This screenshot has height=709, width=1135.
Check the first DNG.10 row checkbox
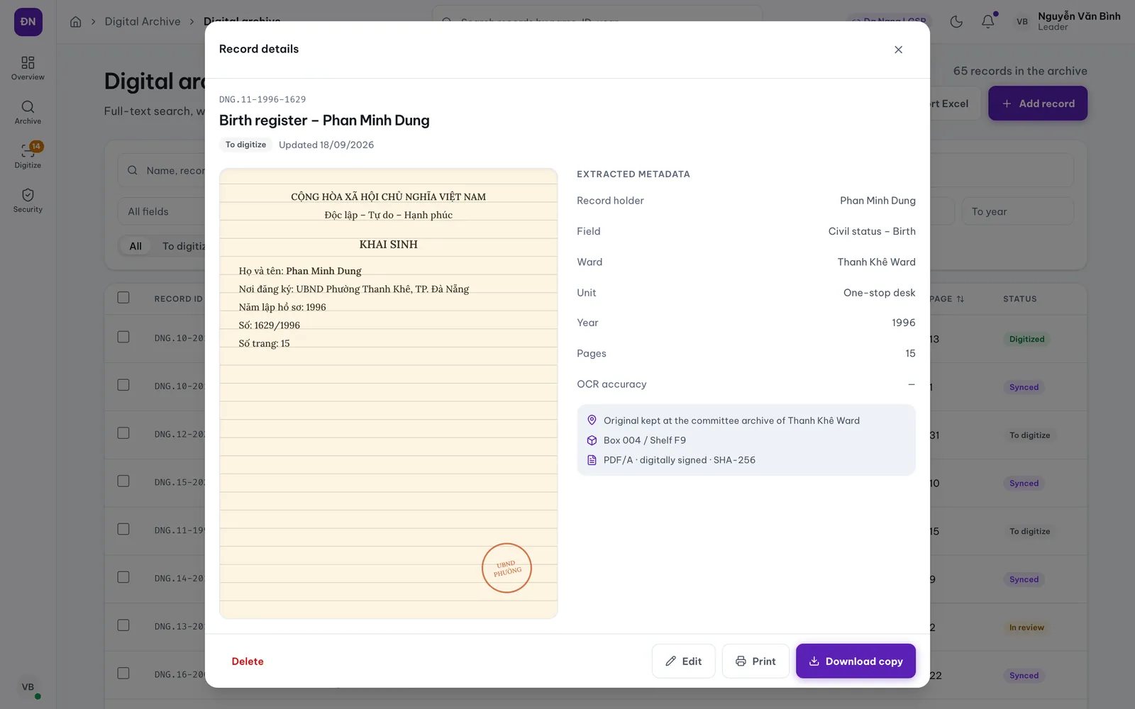pos(123,337)
